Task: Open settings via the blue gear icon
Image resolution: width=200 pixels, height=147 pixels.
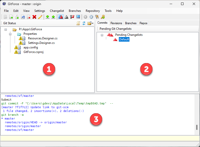Action: [91, 17]
